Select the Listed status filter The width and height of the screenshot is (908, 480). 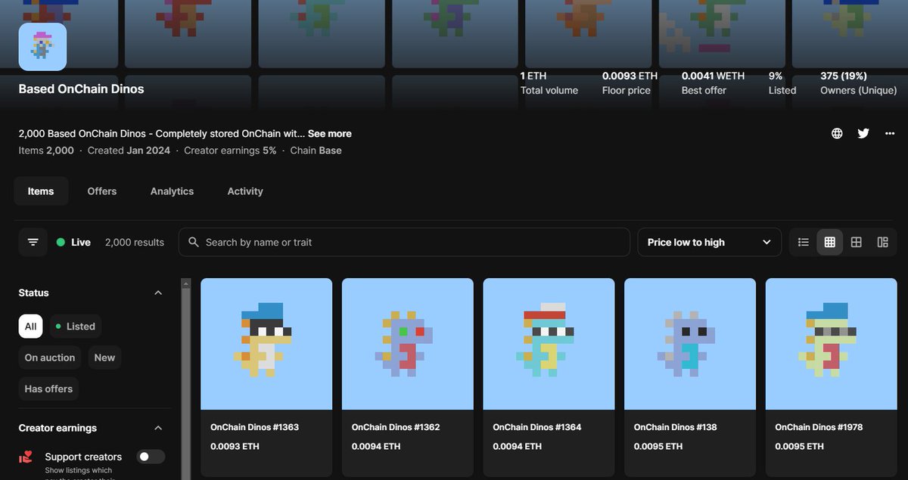[75, 327]
